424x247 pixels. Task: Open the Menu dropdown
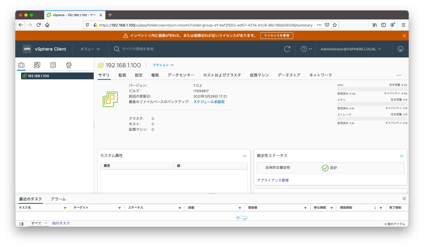(x=90, y=49)
